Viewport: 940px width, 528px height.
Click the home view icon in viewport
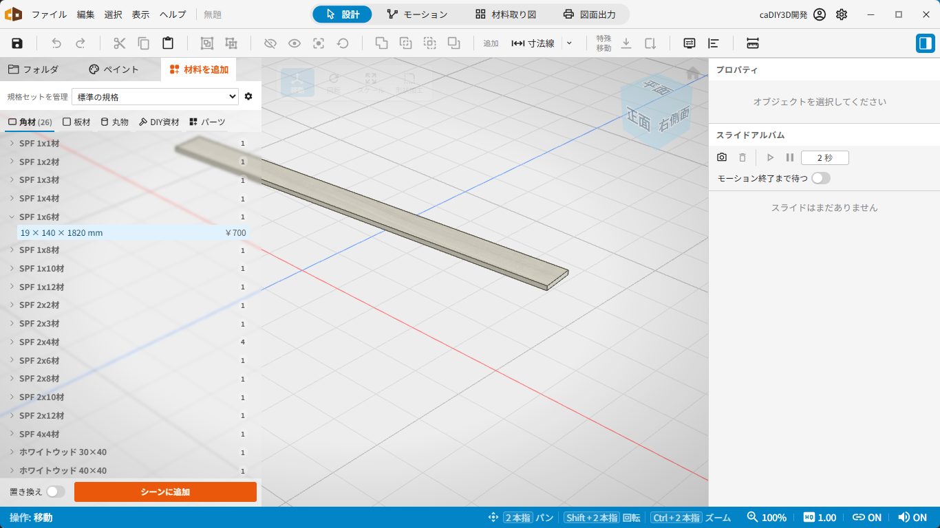click(694, 72)
